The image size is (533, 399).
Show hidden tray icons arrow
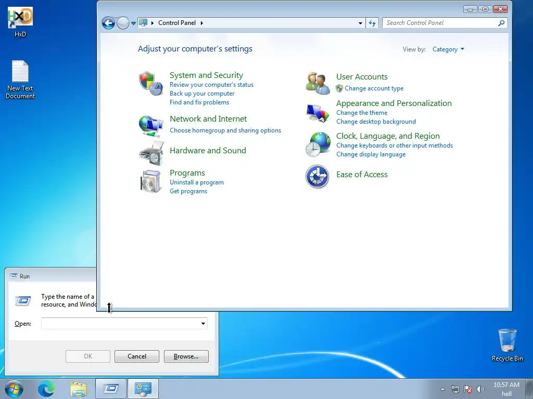pyautogui.click(x=442, y=389)
